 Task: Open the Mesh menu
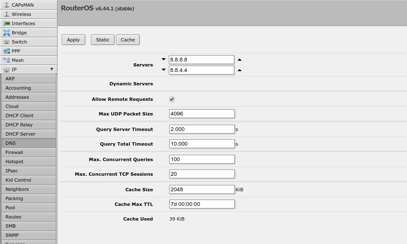[29, 60]
